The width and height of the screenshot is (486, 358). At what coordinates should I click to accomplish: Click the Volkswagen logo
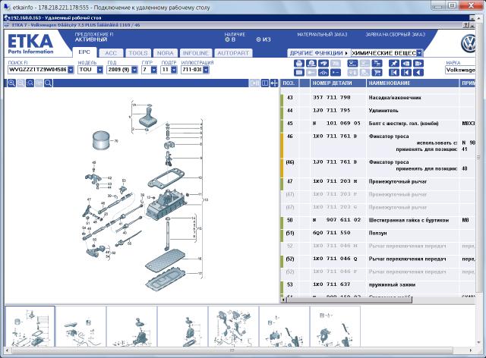469,43
